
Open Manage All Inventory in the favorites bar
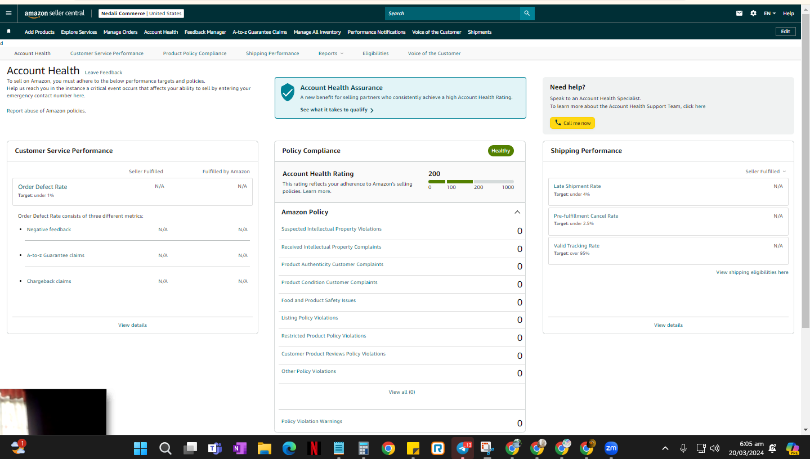317,32
